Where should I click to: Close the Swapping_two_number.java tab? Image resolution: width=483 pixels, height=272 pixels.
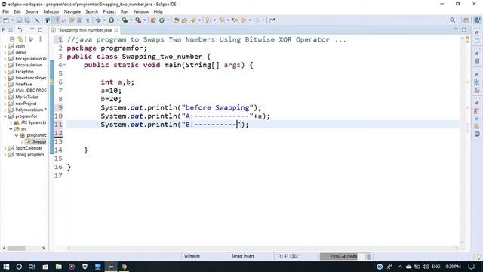pos(116,30)
